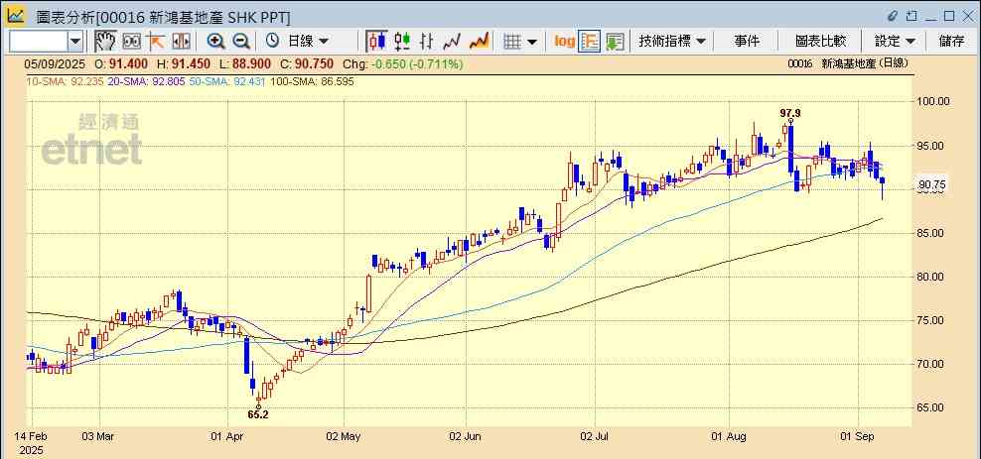Screen dimensions: 981x459
Task: Switch to orange area chart type
Action: tap(479, 42)
